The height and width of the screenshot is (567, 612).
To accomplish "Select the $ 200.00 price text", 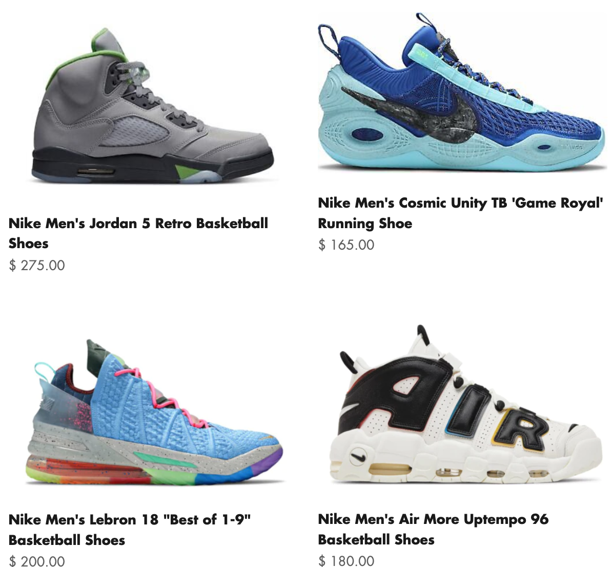I will point(37,561).
